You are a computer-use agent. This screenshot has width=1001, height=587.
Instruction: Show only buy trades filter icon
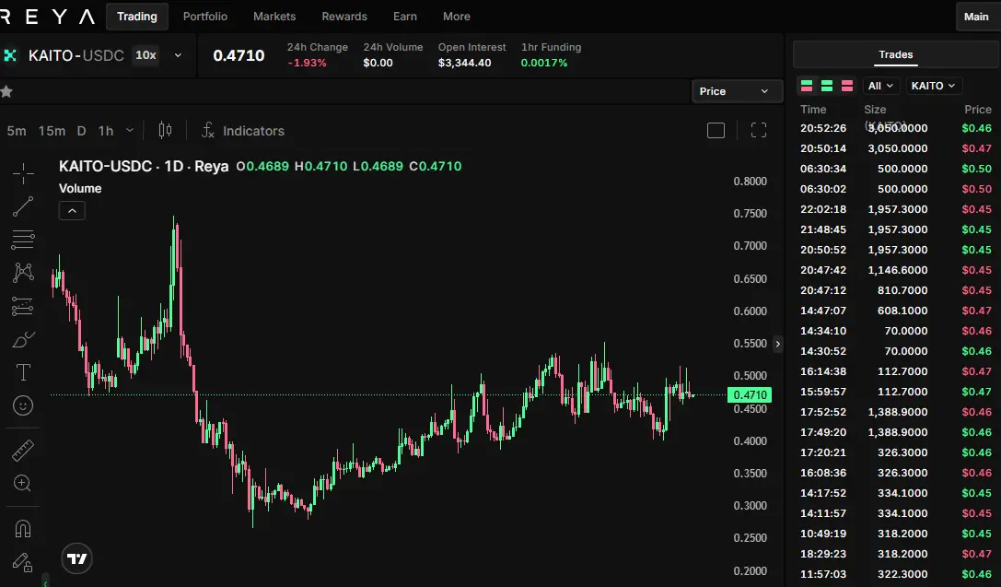[827, 86]
